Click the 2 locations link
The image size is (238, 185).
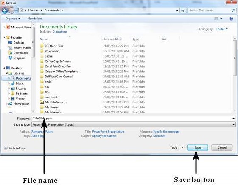[60, 32]
